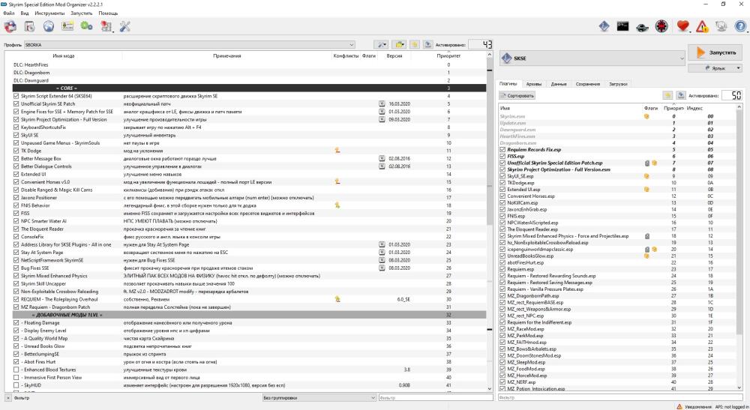Toggle TKDodge.esp plugin checkbox
Viewport: 750px width, 410px height.
(x=502, y=183)
